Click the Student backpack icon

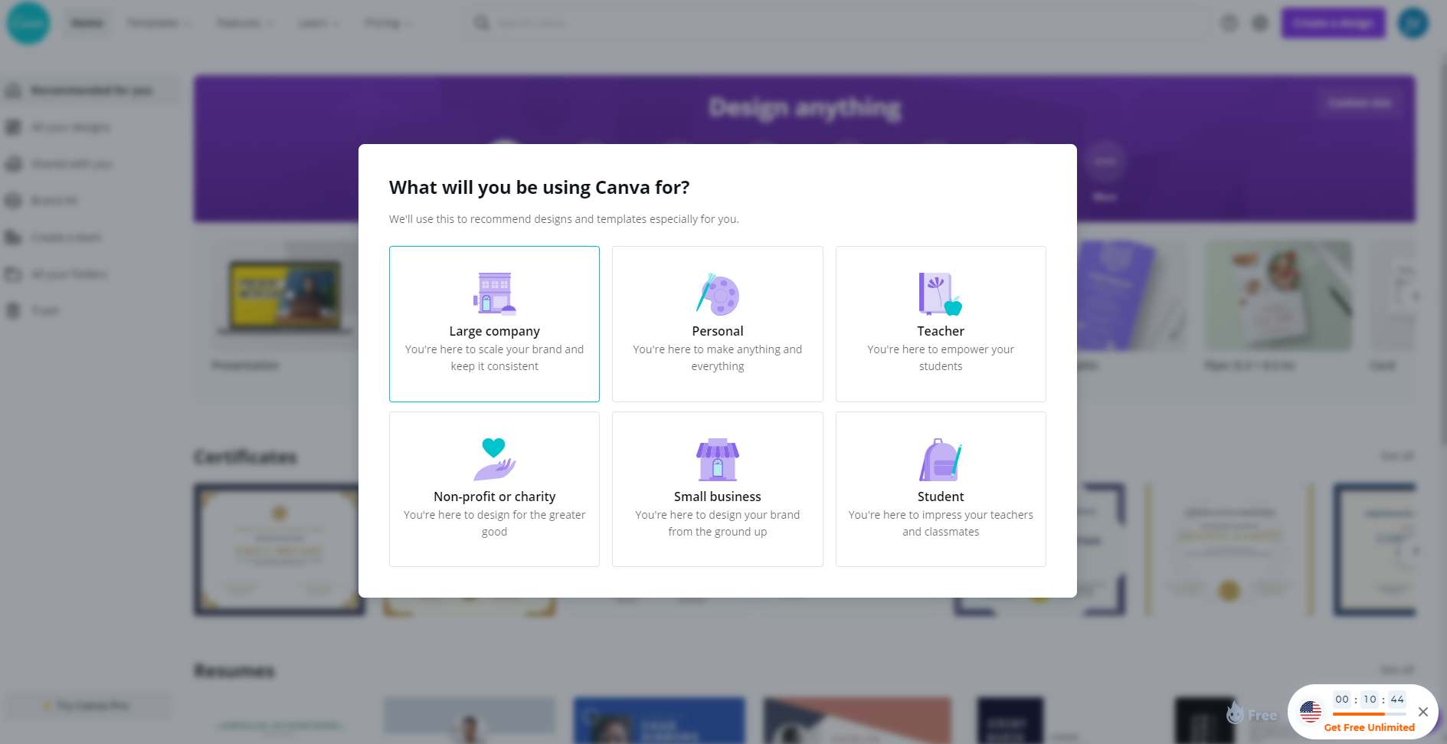pyautogui.click(x=941, y=459)
